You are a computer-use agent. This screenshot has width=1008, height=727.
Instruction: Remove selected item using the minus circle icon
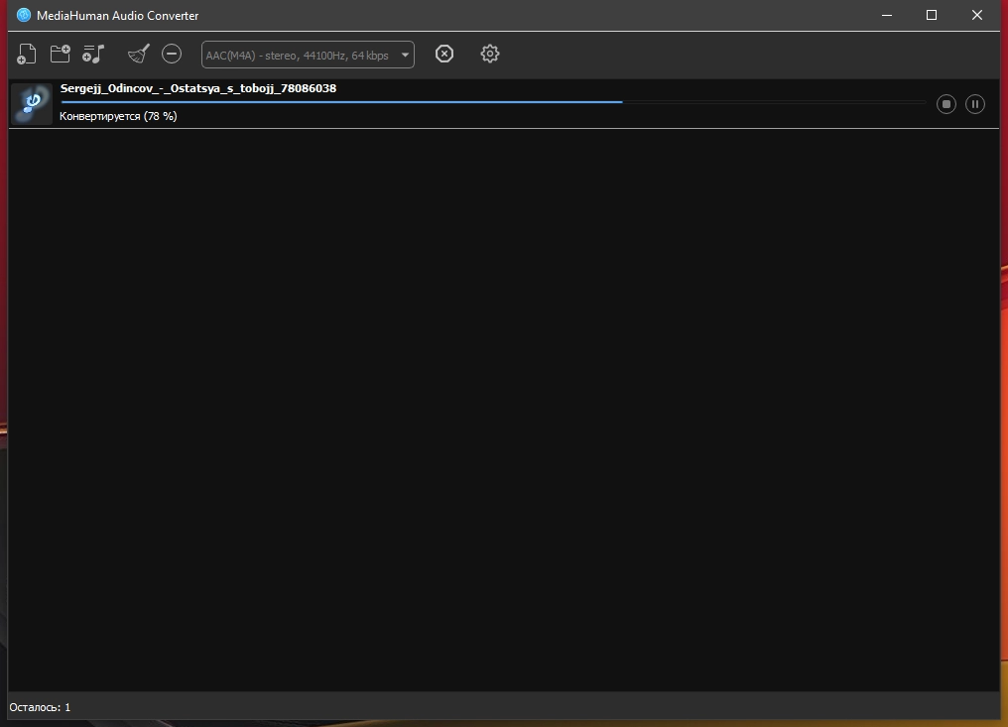(x=172, y=54)
